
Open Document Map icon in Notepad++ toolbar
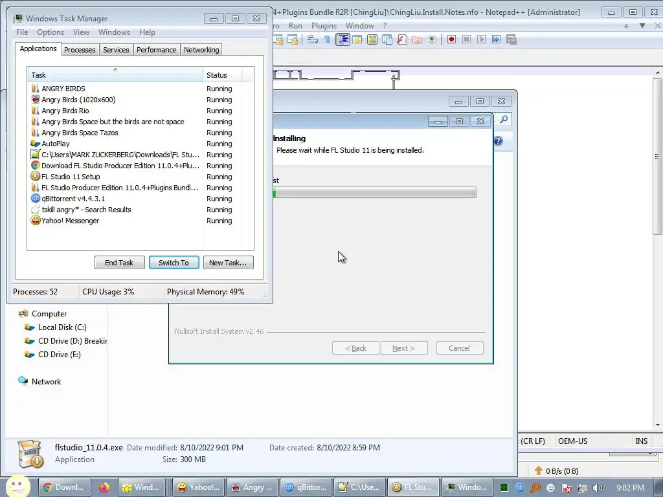372,39
